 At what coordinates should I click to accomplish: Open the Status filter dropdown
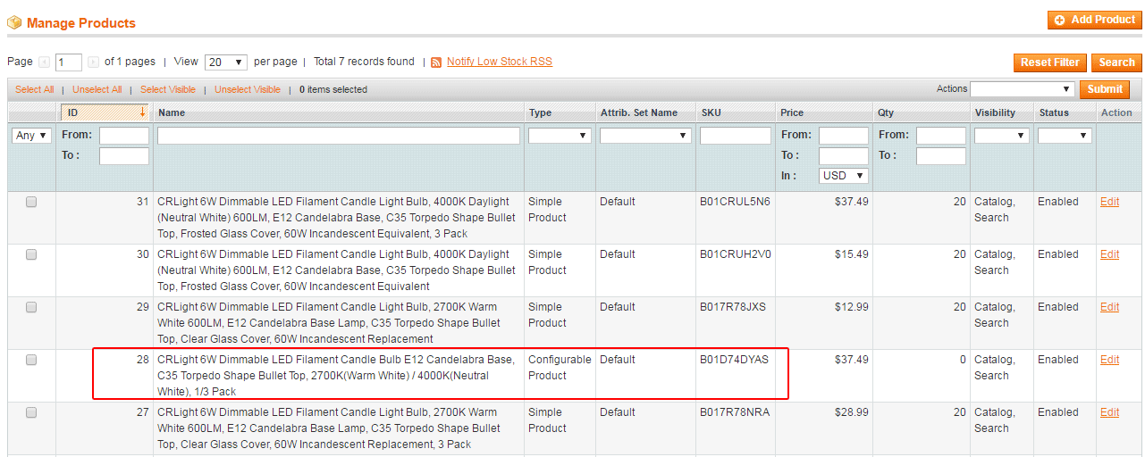click(1065, 136)
